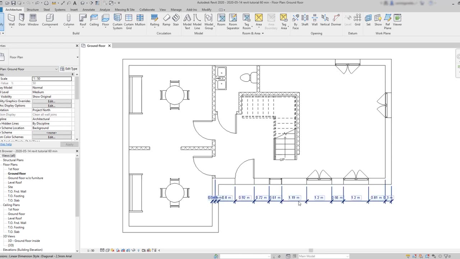Select the Grid datum tool
This screenshot has width=460, height=259.
pos(357,20)
